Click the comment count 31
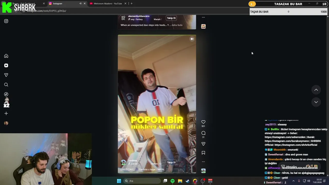The height and width of the screenshot is (185, 329). [203, 137]
